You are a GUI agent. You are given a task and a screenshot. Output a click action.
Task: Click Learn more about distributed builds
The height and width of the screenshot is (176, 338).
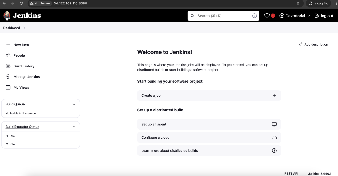pos(209,151)
